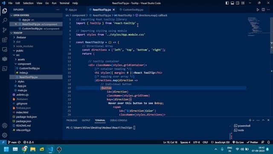
Task: Switch to the Debug Console tab
Action: pyautogui.click(x=119, y=120)
